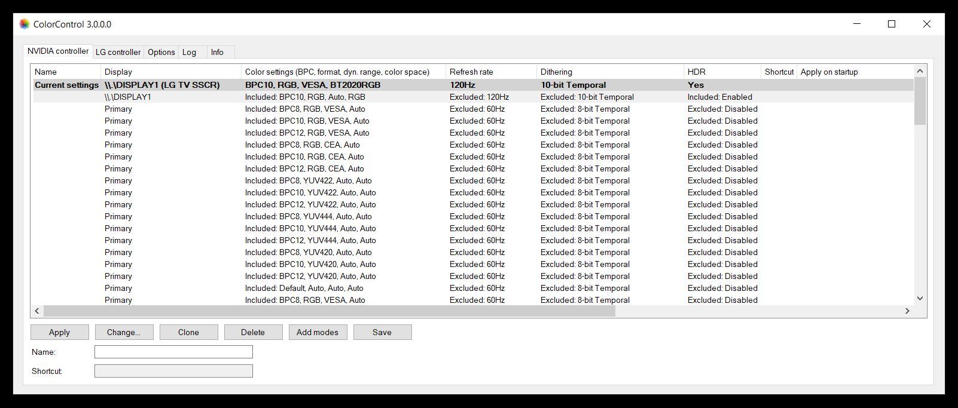Select the row with BPC8, YUV422, Auto, Auto
Screen dimensions: 958x408
pos(473,180)
